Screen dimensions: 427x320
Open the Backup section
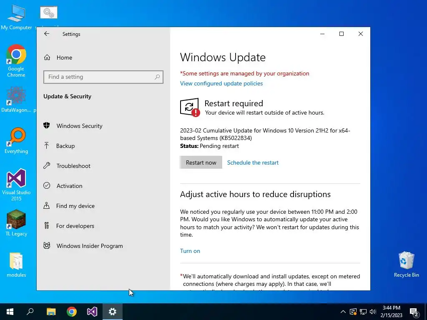[65, 146]
